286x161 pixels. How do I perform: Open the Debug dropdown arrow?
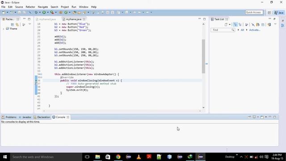pos(40,13)
